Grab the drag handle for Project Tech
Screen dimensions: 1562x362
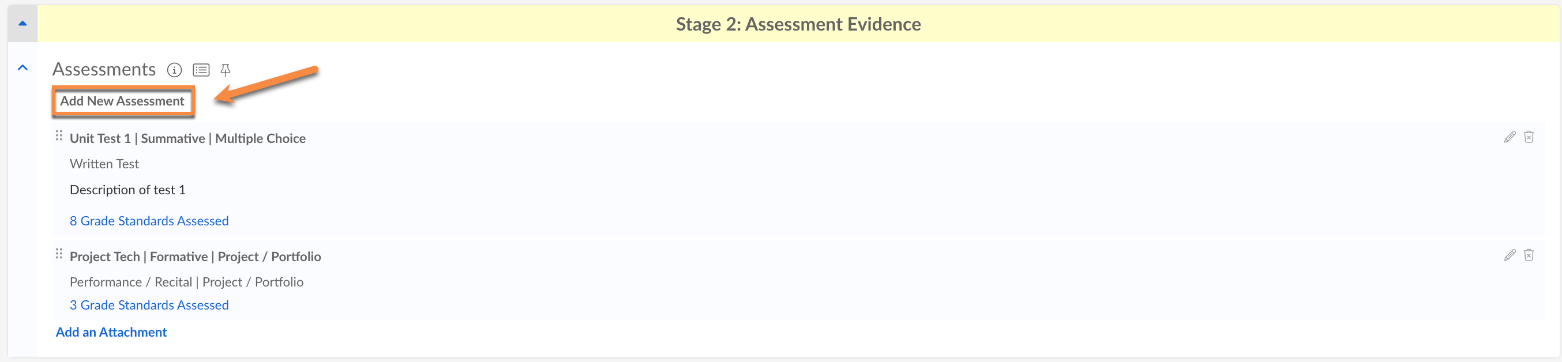(x=59, y=254)
